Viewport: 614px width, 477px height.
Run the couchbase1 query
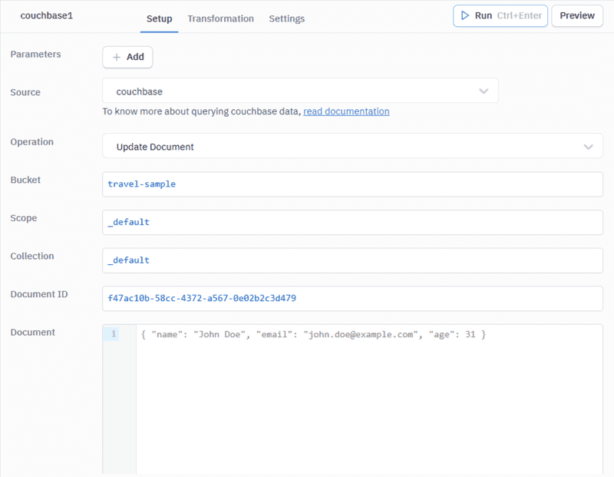click(x=484, y=15)
